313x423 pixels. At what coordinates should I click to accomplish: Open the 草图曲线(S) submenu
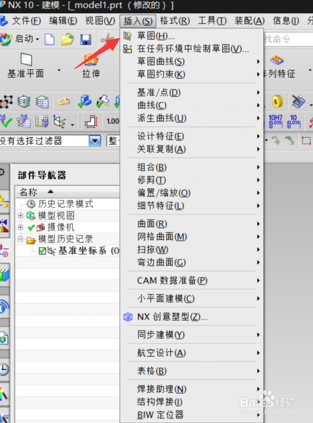pyautogui.click(x=192, y=62)
